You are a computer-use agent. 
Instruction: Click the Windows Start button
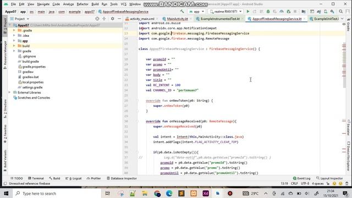(6, 194)
